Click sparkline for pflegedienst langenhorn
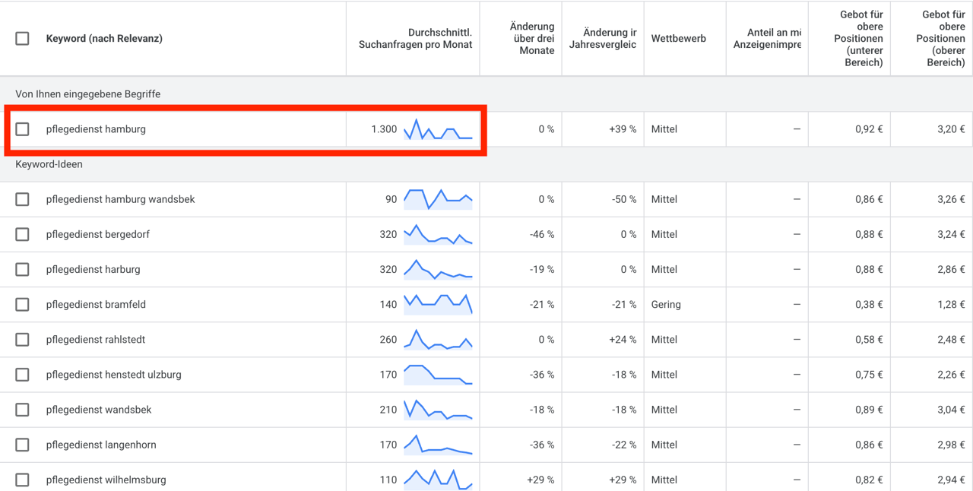The image size is (973, 491). (x=438, y=445)
